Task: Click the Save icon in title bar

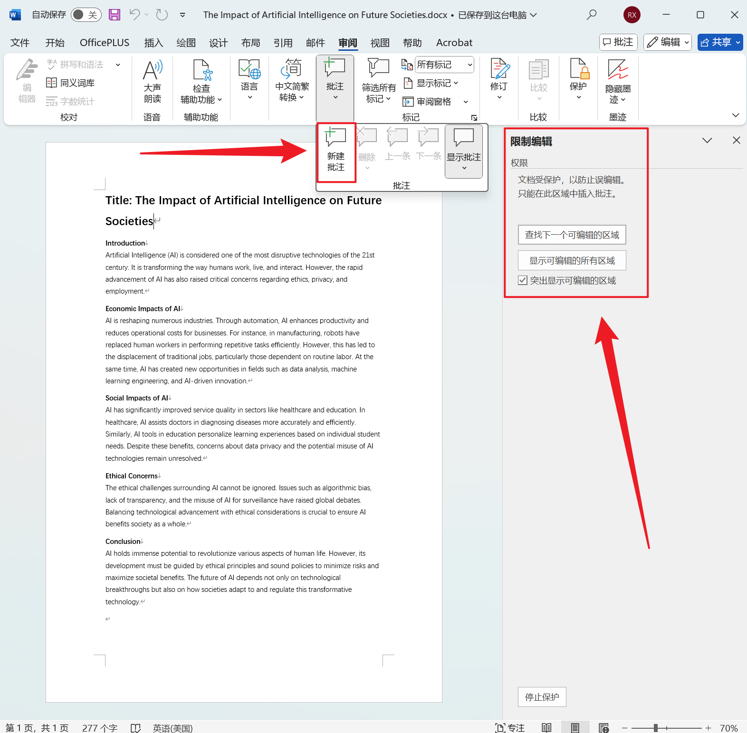Action: (x=115, y=15)
